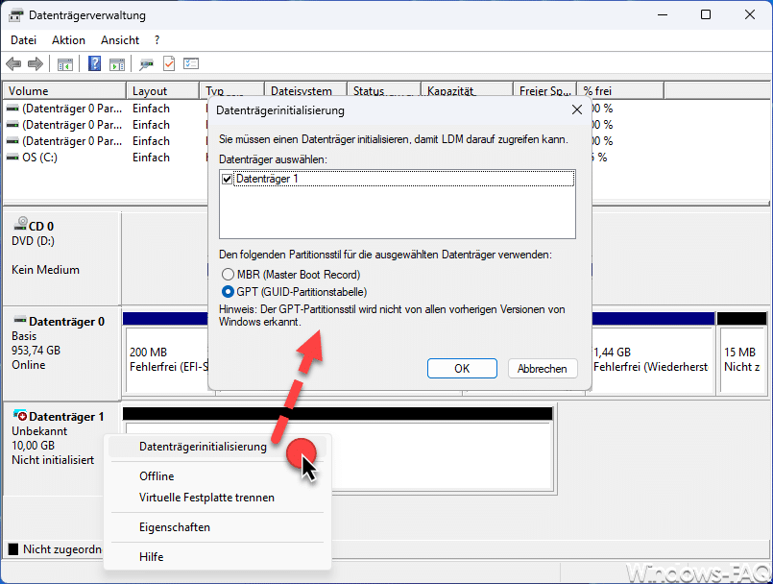Select the 200 MB EFI partition
773x584 pixels.
pos(168,359)
